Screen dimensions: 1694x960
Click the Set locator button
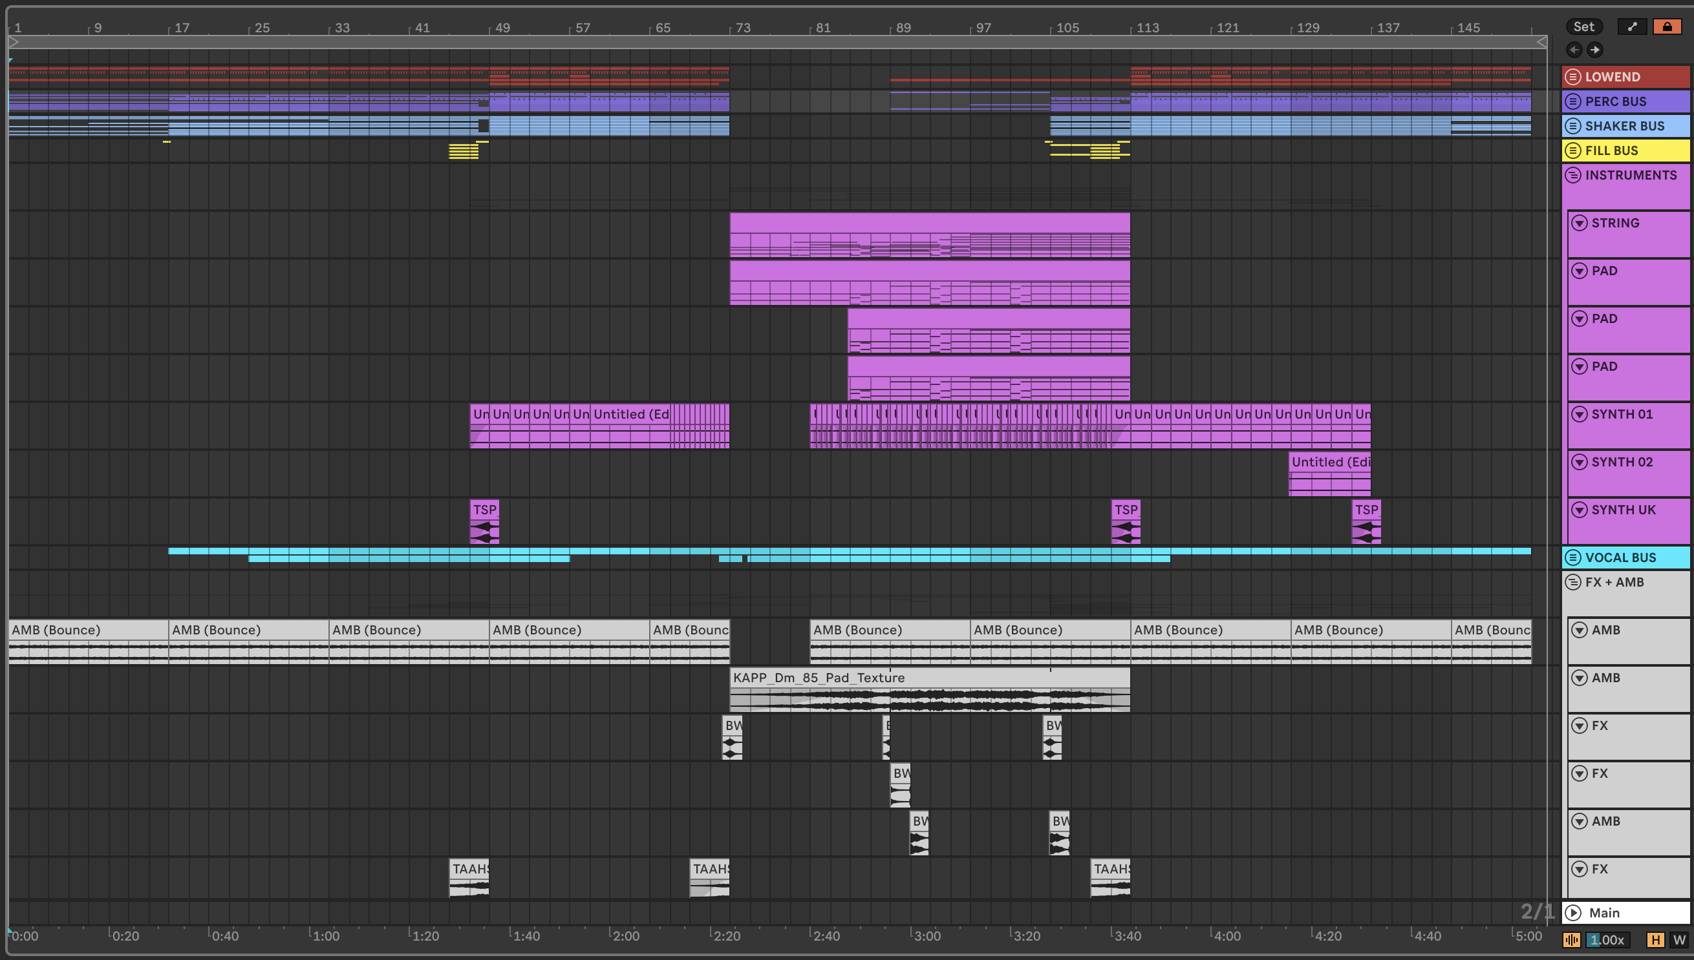coord(1584,26)
